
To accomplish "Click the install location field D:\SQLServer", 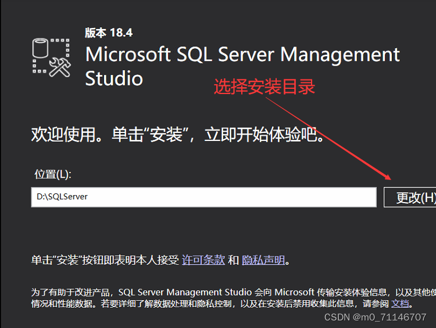I will pos(204,197).
